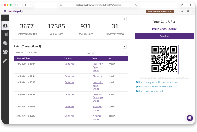Screen dimensions: 197x132
Task: Click the refresh stats icon button
Action: (125, 19)
